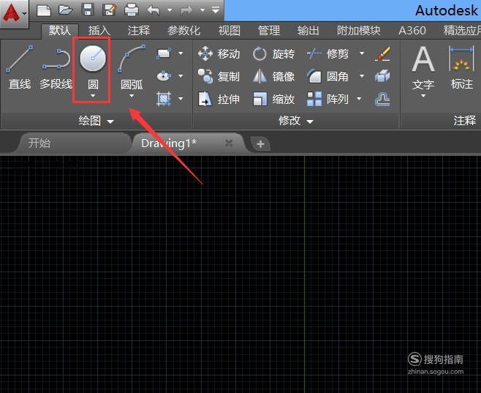Expand the 绘图 panel
Screen dimensions: 481x393
tap(96, 121)
